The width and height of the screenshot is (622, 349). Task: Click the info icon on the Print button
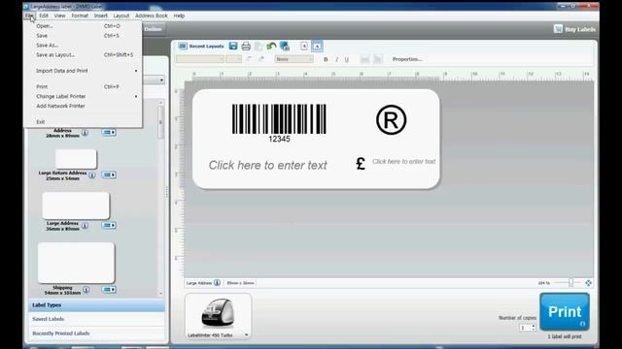tap(583, 324)
